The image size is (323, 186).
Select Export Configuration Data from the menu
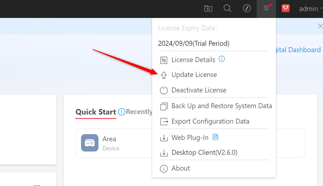pyautogui.click(x=210, y=121)
